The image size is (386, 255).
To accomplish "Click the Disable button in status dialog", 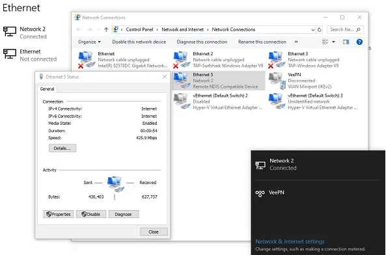I will point(91,214).
